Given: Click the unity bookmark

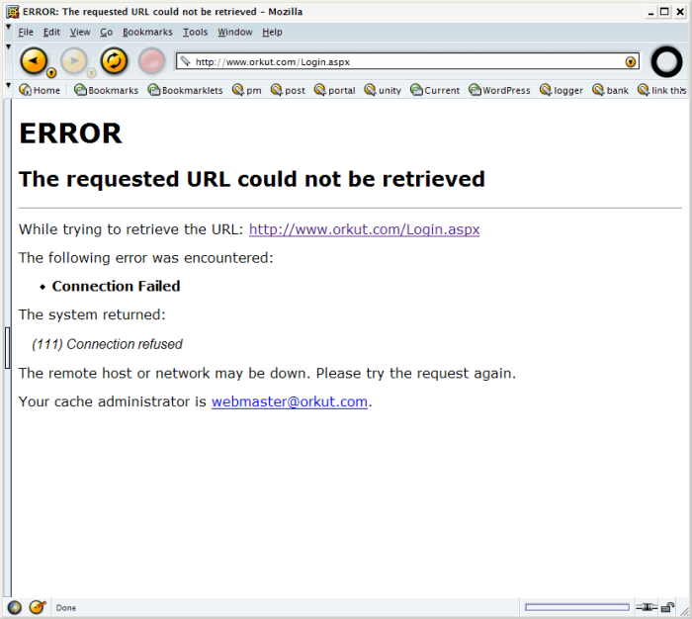Looking at the screenshot, I should 383,90.
